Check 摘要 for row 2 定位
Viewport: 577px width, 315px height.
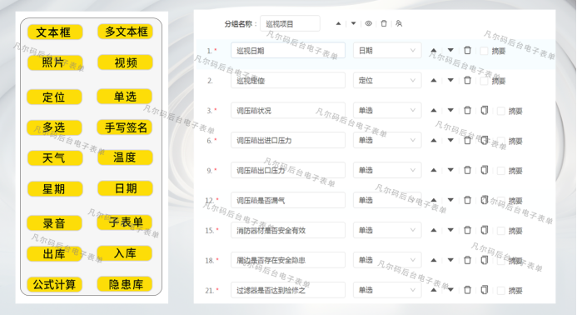[x=484, y=81]
